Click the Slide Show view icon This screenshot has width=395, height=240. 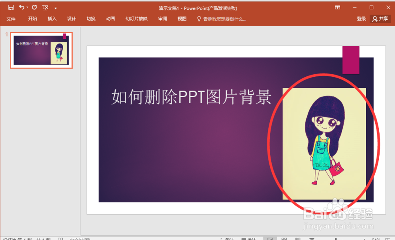[x=312, y=239]
